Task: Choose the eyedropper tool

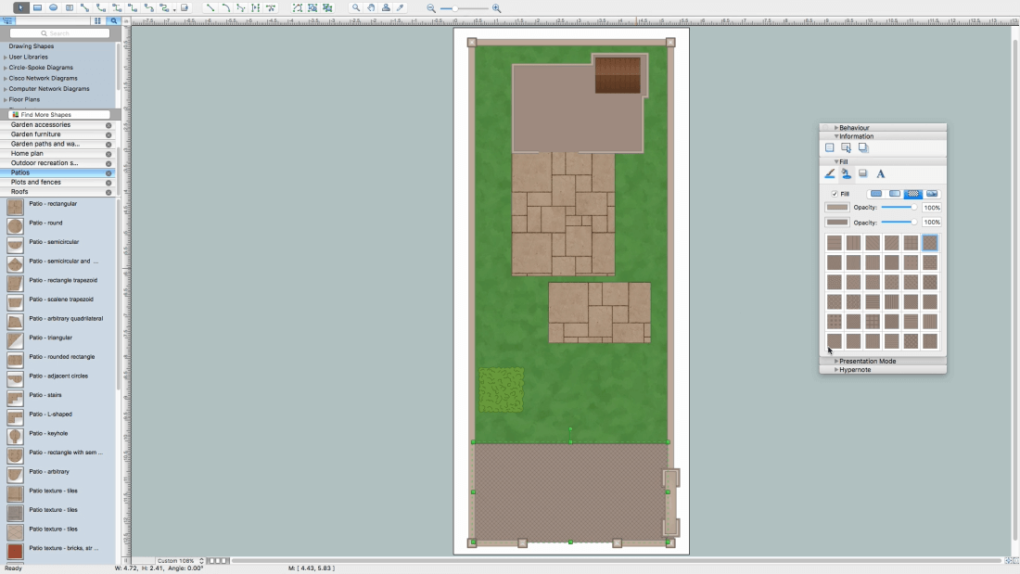Action: 401,7
